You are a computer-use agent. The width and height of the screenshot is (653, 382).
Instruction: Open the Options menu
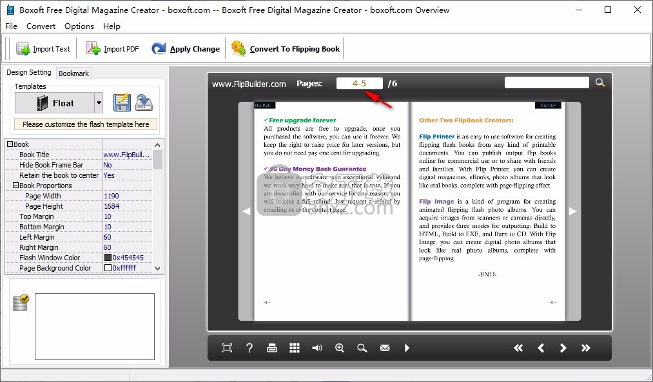(79, 26)
